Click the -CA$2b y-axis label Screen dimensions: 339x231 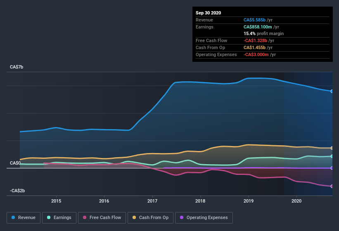(17, 191)
